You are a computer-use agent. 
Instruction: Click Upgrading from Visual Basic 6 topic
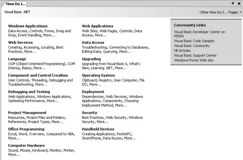click(104, 64)
